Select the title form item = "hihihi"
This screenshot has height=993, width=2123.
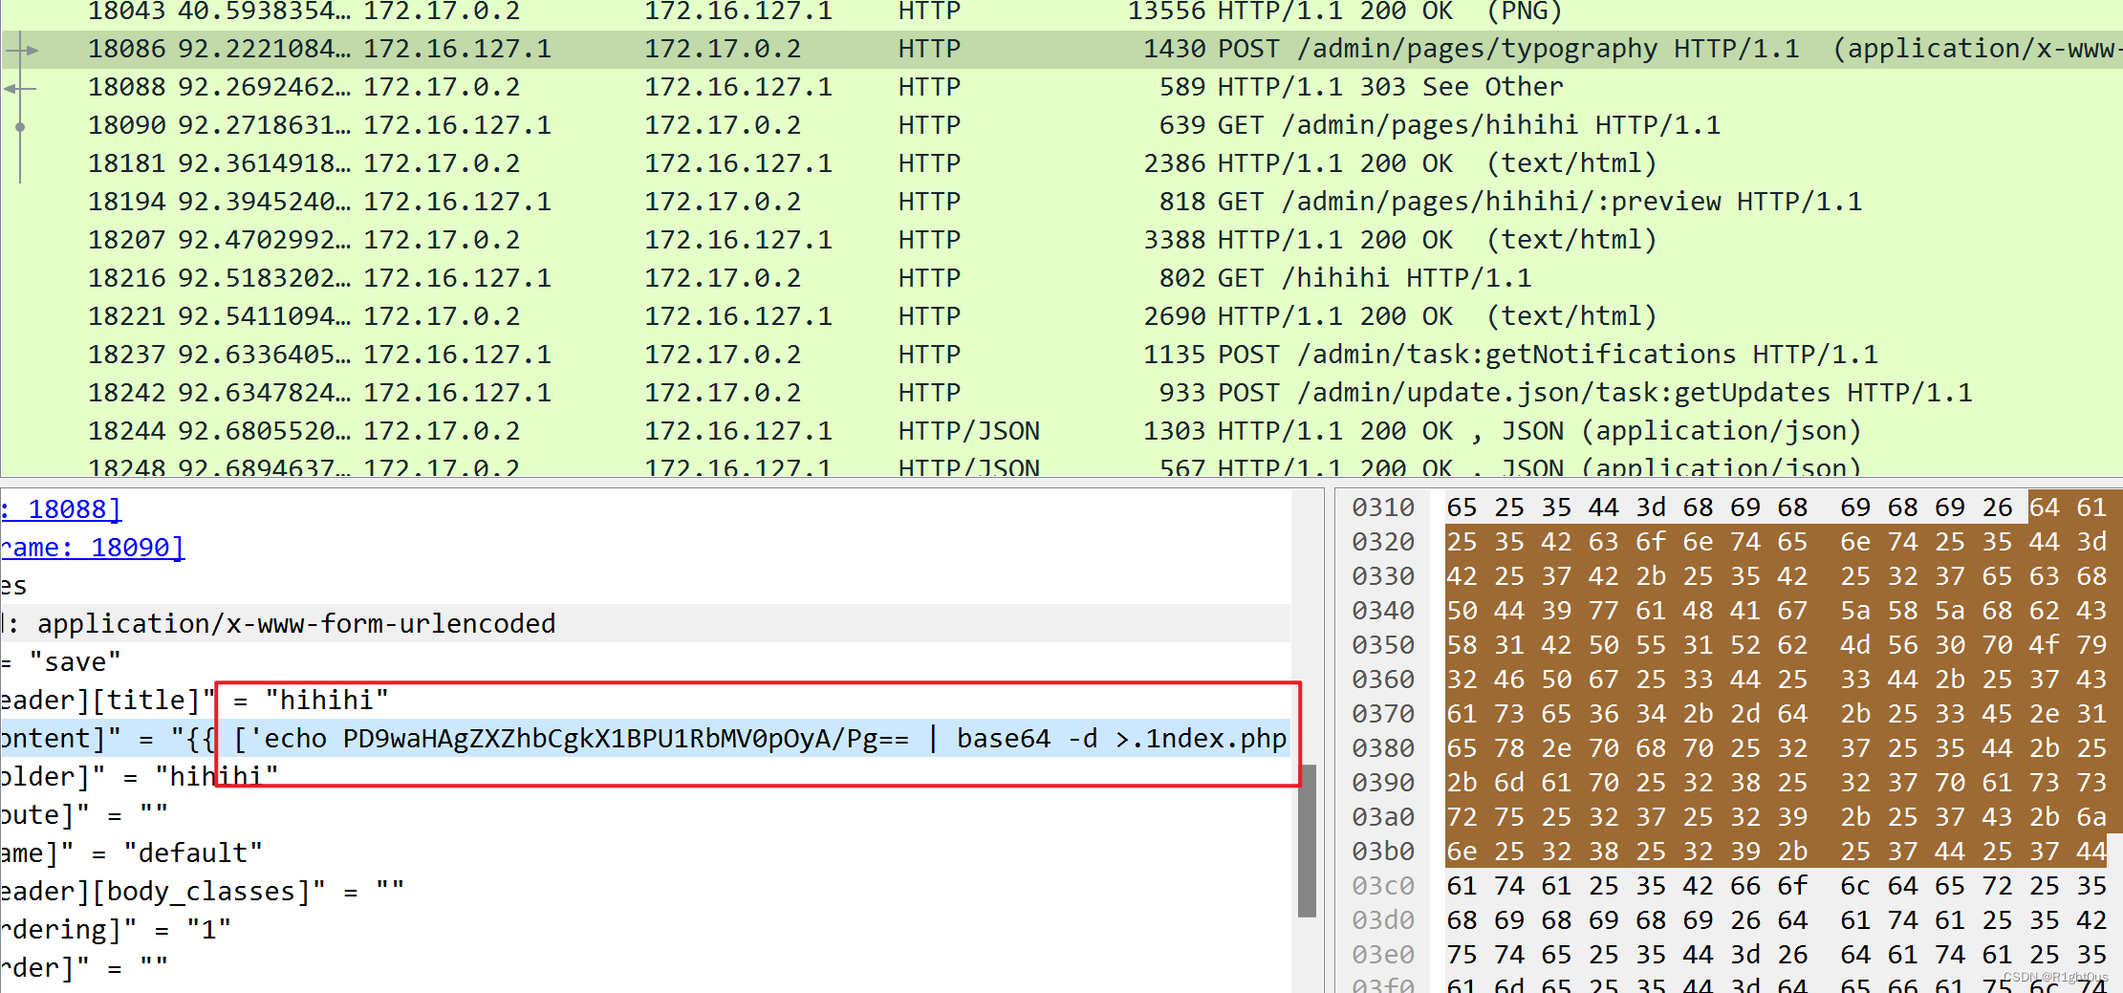pyautogui.click(x=645, y=700)
